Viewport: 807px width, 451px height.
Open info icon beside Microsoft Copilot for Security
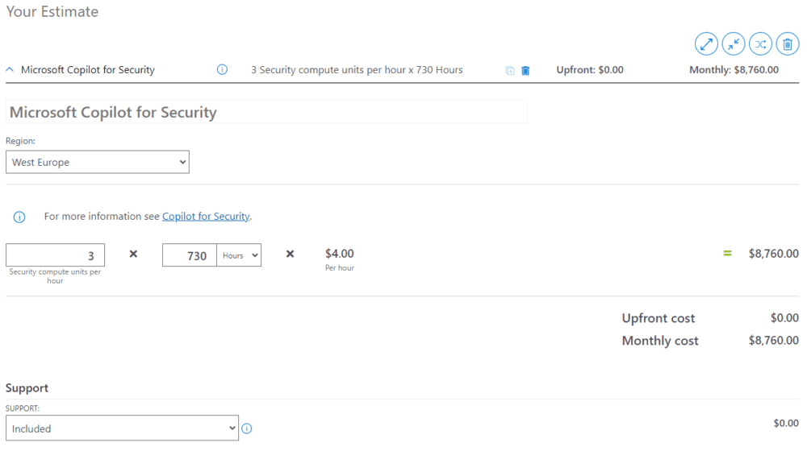222,69
